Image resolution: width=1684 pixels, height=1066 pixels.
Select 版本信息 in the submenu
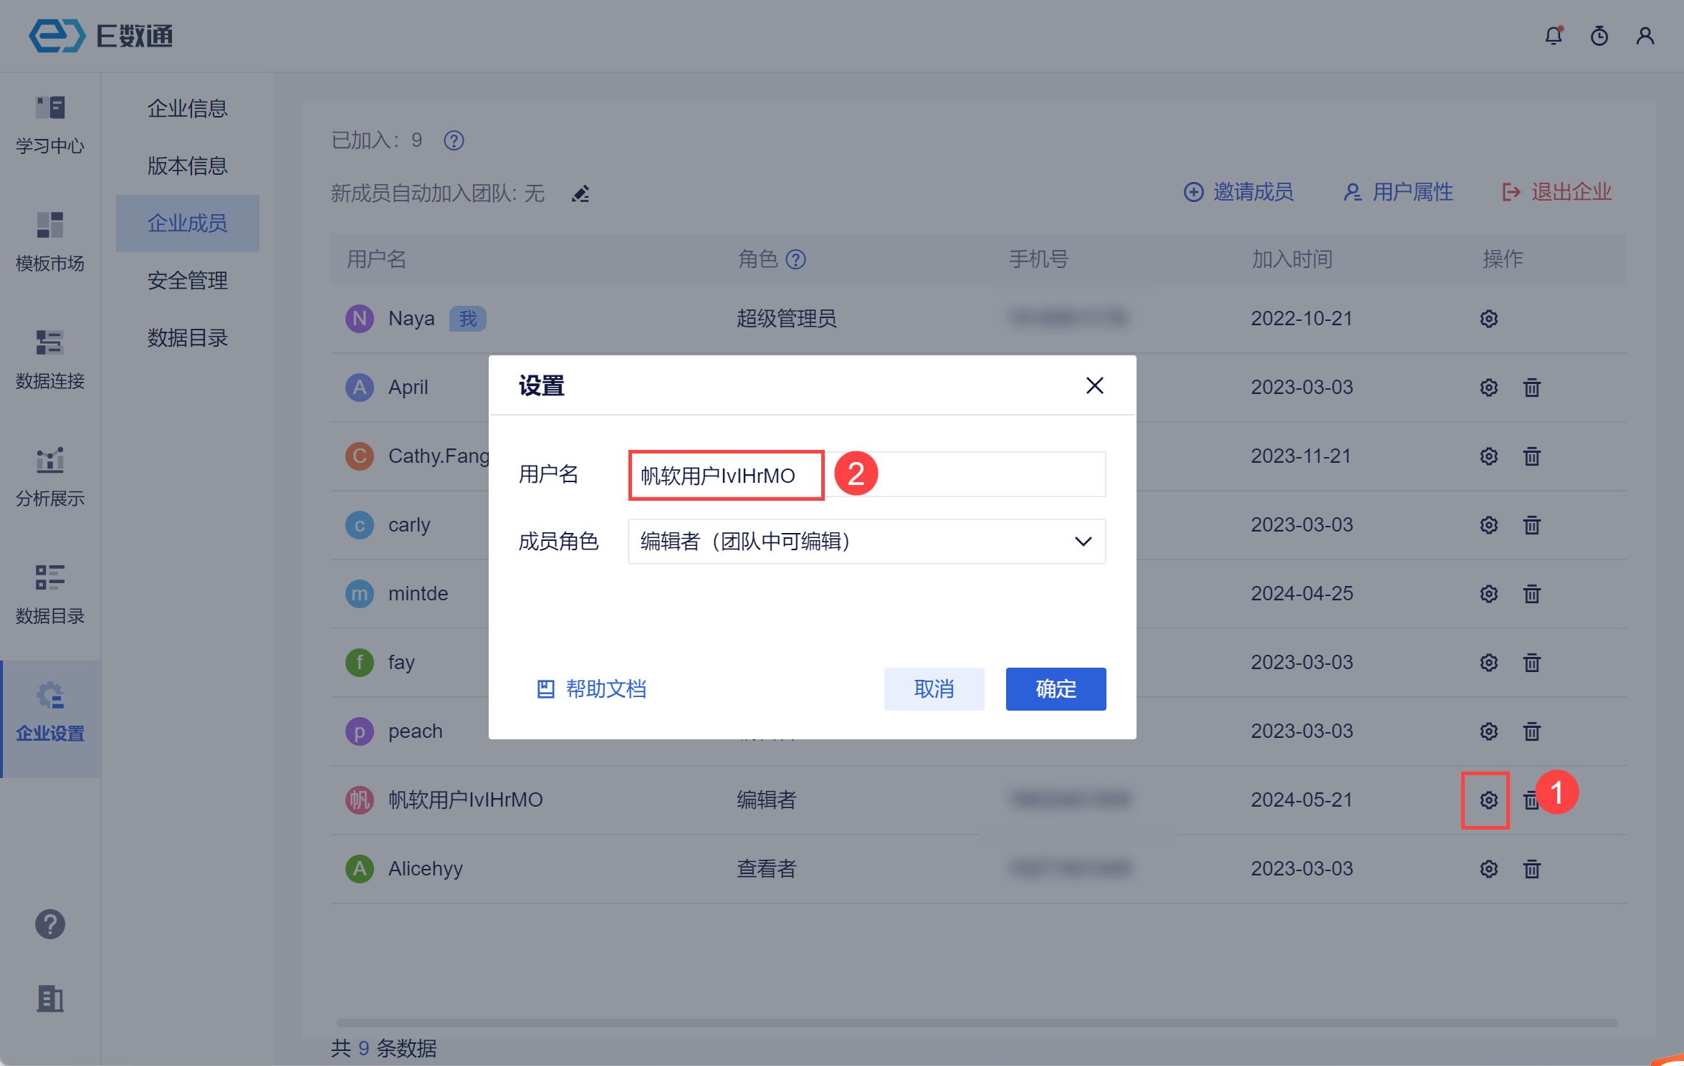(187, 165)
